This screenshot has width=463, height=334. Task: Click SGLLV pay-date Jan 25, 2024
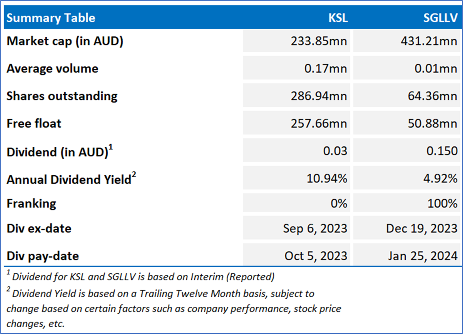click(x=422, y=256)
